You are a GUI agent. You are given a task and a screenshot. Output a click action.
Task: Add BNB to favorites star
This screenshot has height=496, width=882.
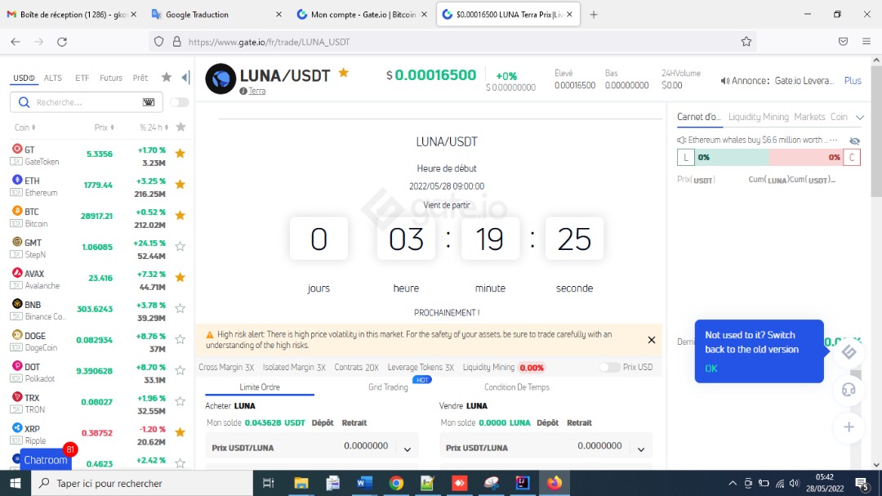180,308
